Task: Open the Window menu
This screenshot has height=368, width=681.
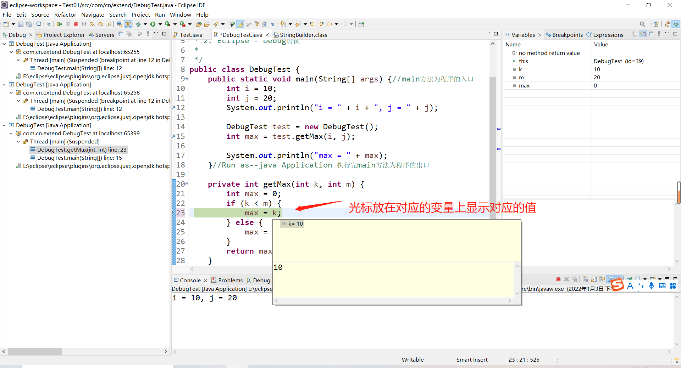Action: coord(180,15)
